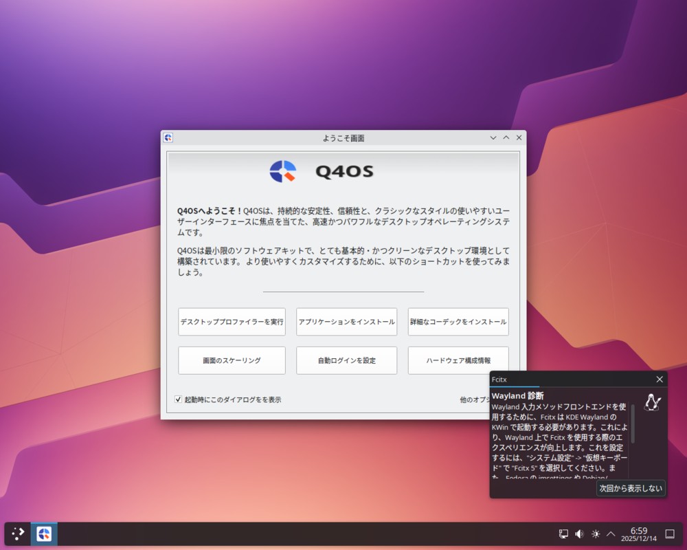The image size is (687, 550).
Task: Click the install full codecs button
Action: coord(458,322)
